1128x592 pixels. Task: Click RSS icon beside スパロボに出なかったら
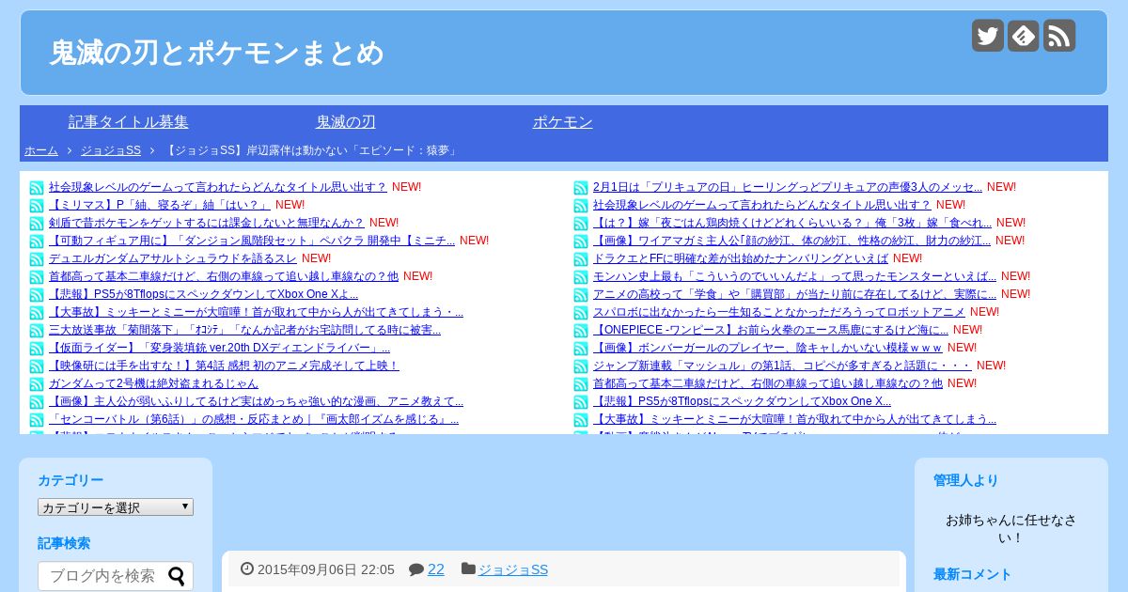581,313
